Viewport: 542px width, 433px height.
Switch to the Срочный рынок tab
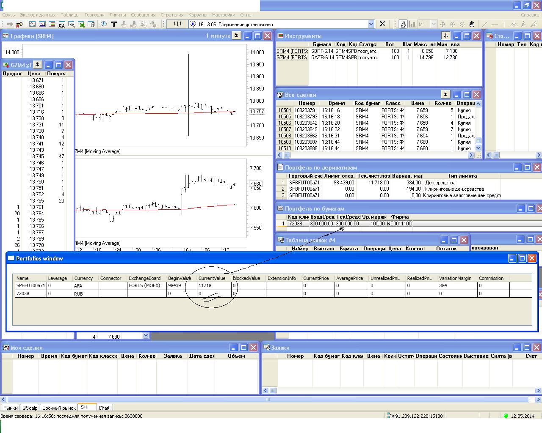point(59,408)
